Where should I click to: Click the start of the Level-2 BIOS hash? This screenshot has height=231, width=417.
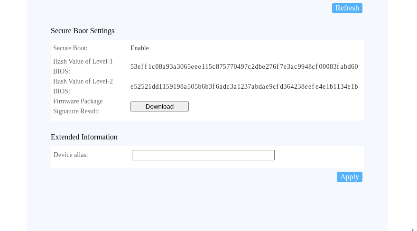132,87
